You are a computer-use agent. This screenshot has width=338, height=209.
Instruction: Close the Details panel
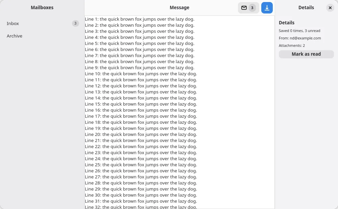(x=330, y=8)
